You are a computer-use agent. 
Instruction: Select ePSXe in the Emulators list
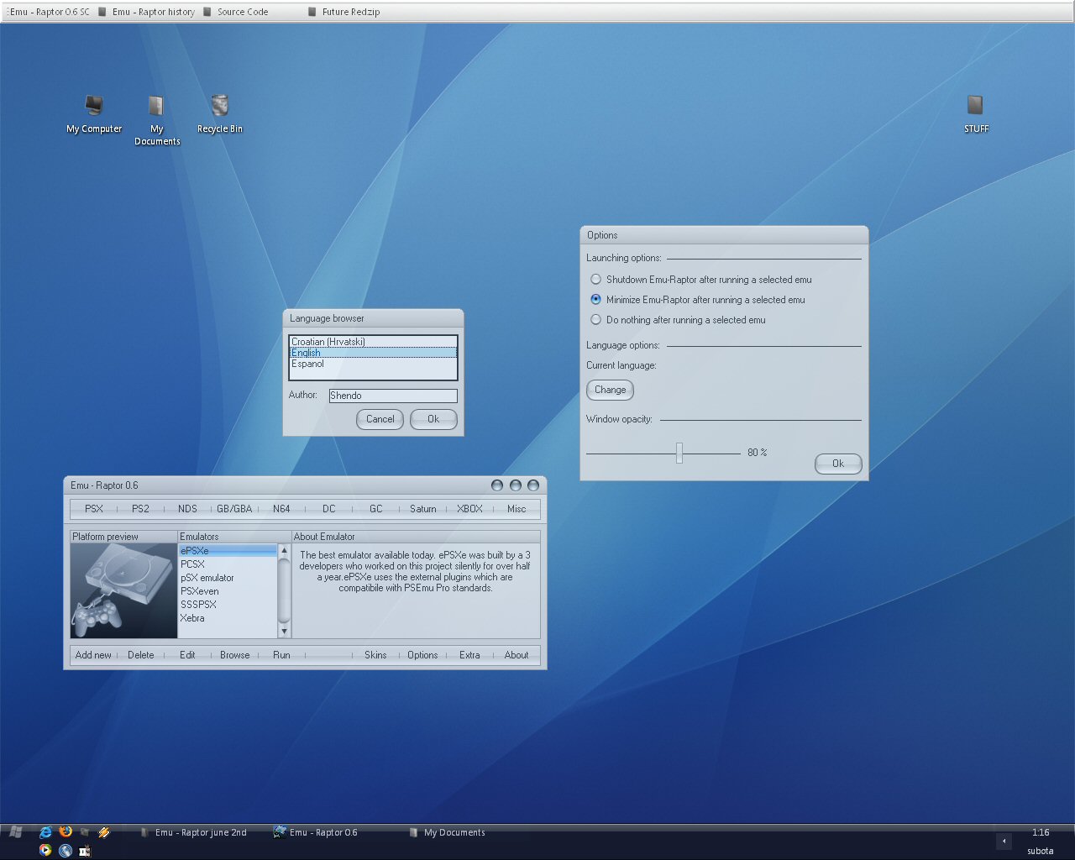click(228, 551)
